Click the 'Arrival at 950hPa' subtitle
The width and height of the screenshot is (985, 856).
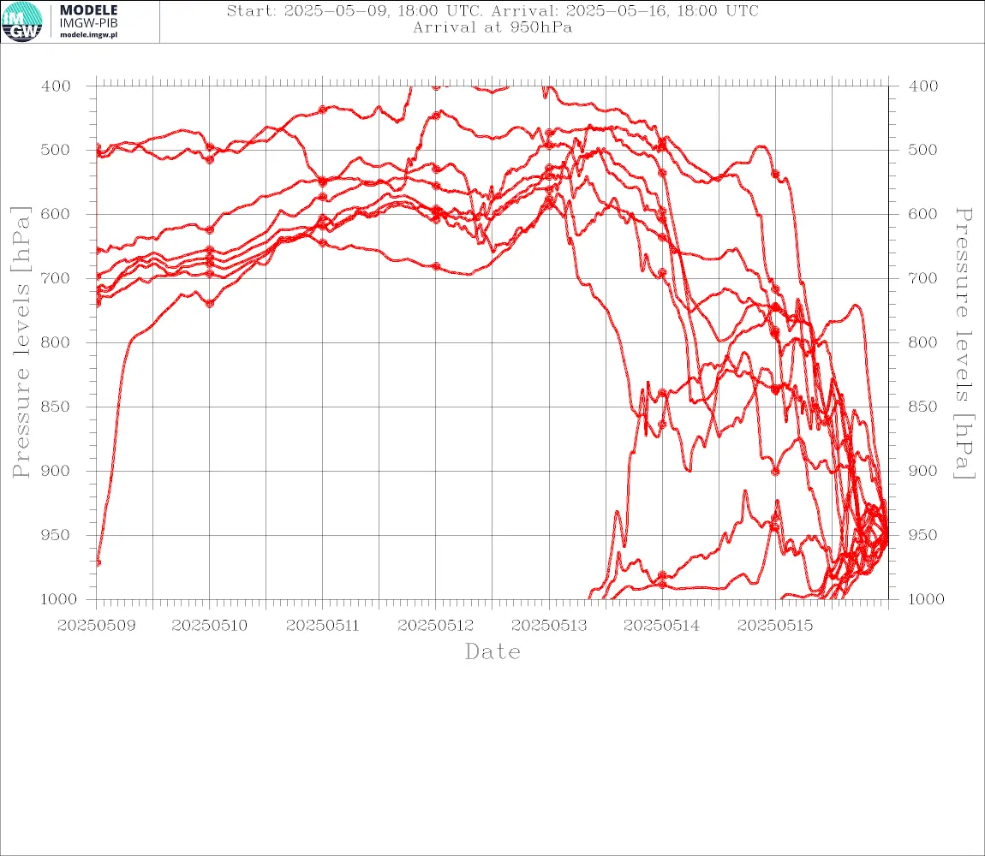[x=493, y=27]
